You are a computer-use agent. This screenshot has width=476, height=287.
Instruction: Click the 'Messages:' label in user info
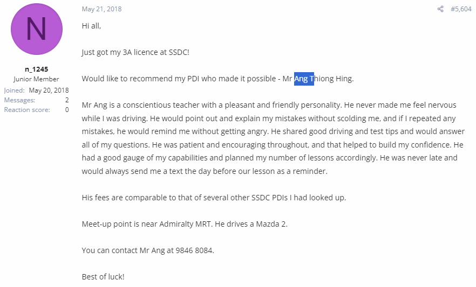click(x=19, y=100)
